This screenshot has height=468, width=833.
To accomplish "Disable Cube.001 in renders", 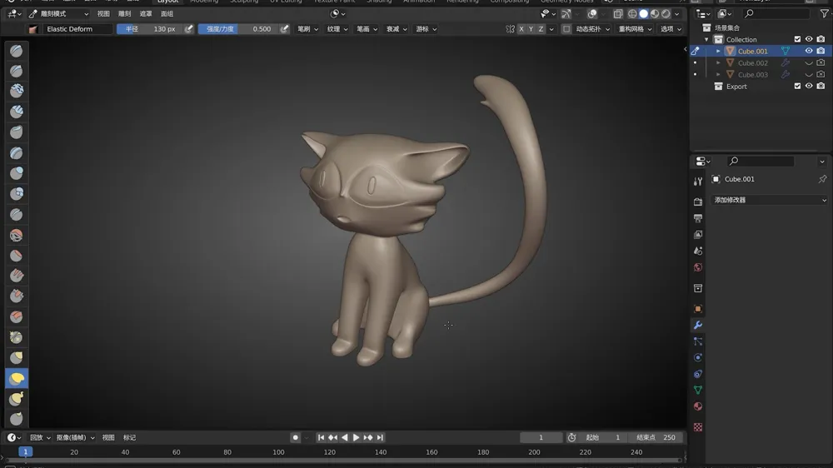I will click(821, 51).
